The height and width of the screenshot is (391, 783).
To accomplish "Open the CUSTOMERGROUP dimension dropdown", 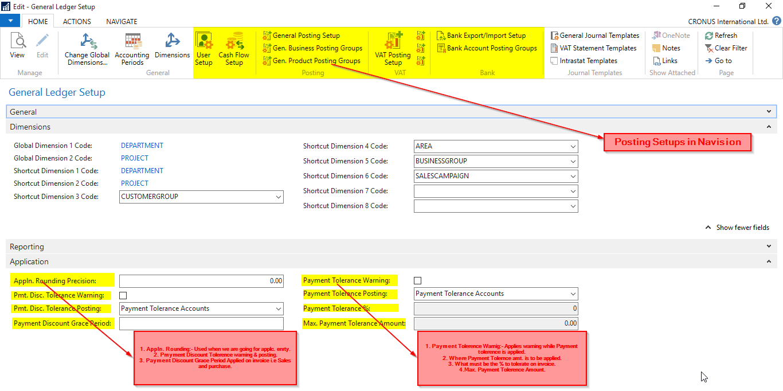I will pos(279,197).
